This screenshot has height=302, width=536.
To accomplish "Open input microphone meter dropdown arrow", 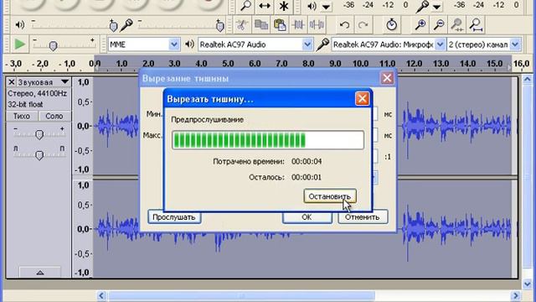I will (436, 7).
